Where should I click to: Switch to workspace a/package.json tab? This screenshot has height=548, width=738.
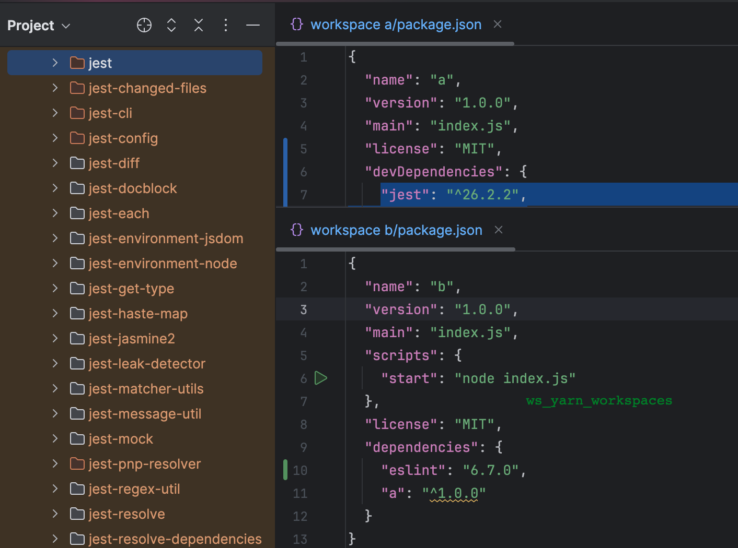[396, 24]
